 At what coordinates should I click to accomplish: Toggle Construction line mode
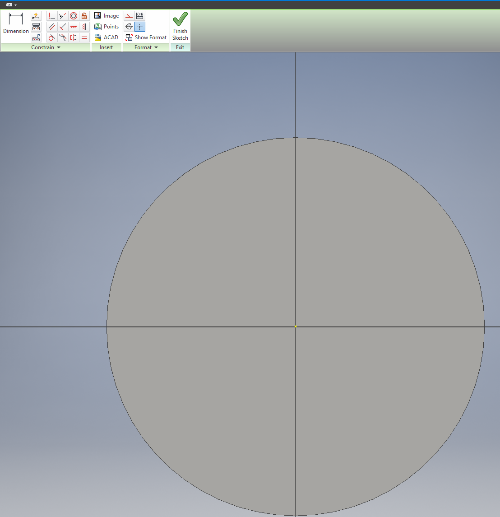[x=129, y=15]
